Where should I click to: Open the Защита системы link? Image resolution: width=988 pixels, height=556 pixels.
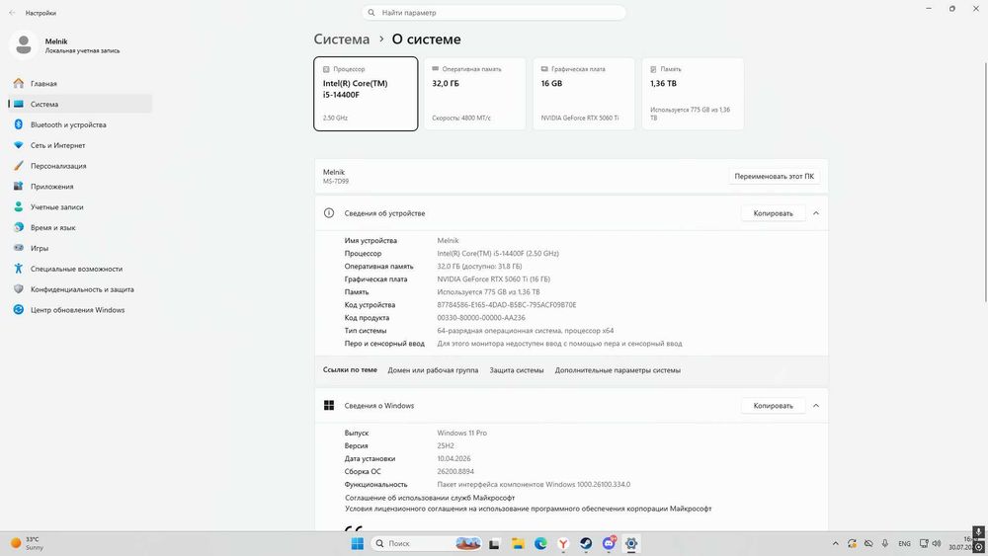517,370
